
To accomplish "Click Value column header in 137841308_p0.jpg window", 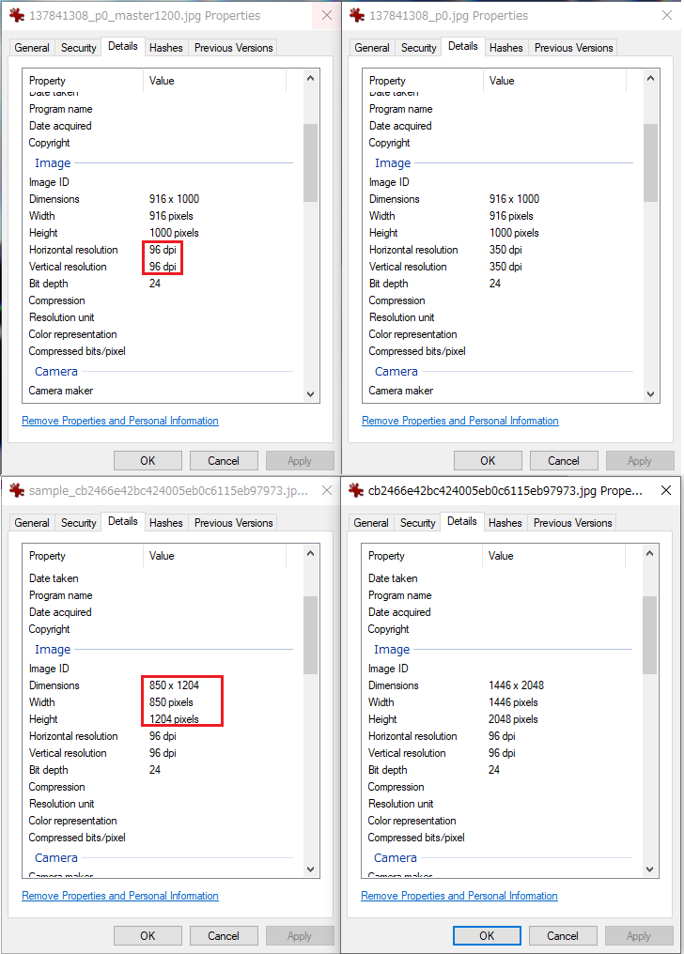I will [x=554, y=81].
